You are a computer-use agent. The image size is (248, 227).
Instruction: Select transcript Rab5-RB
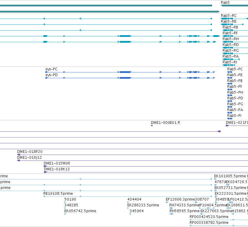coord(230,27)
